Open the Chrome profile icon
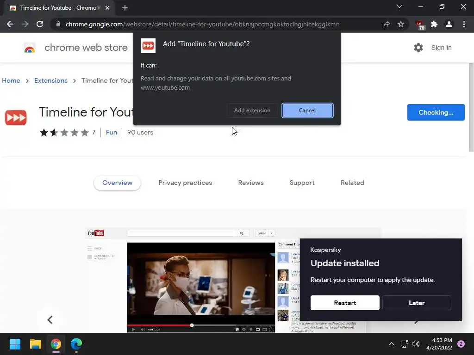Viewport: 474px width, 355px height. 449,24
